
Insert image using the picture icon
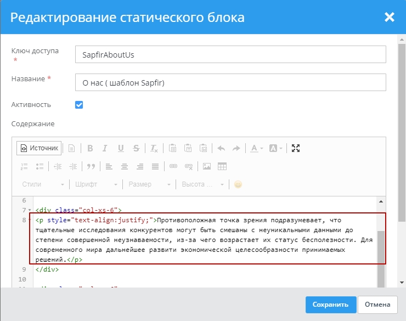coord(207,166)
